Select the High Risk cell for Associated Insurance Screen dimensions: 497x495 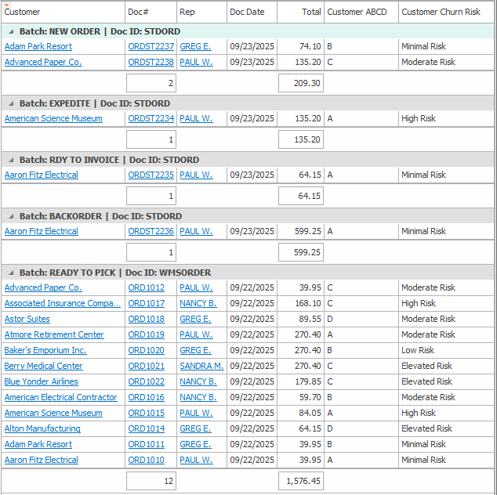pos(418,303)
